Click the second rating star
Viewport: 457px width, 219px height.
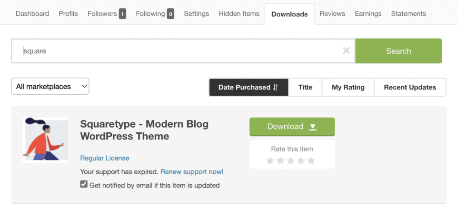point(280,161)
